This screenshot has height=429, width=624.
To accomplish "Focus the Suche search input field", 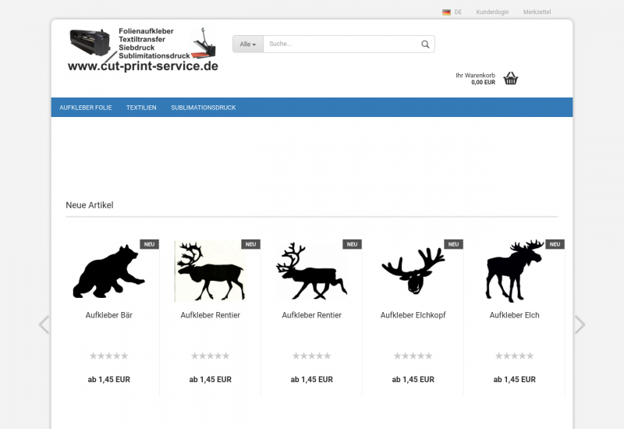I will pyautogui.click(x=339, y=44).
